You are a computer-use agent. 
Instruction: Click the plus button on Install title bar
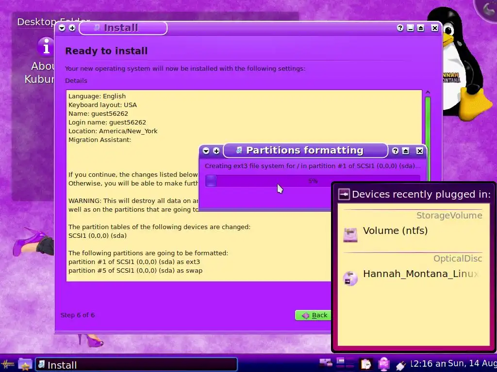[x=72, y=28]
